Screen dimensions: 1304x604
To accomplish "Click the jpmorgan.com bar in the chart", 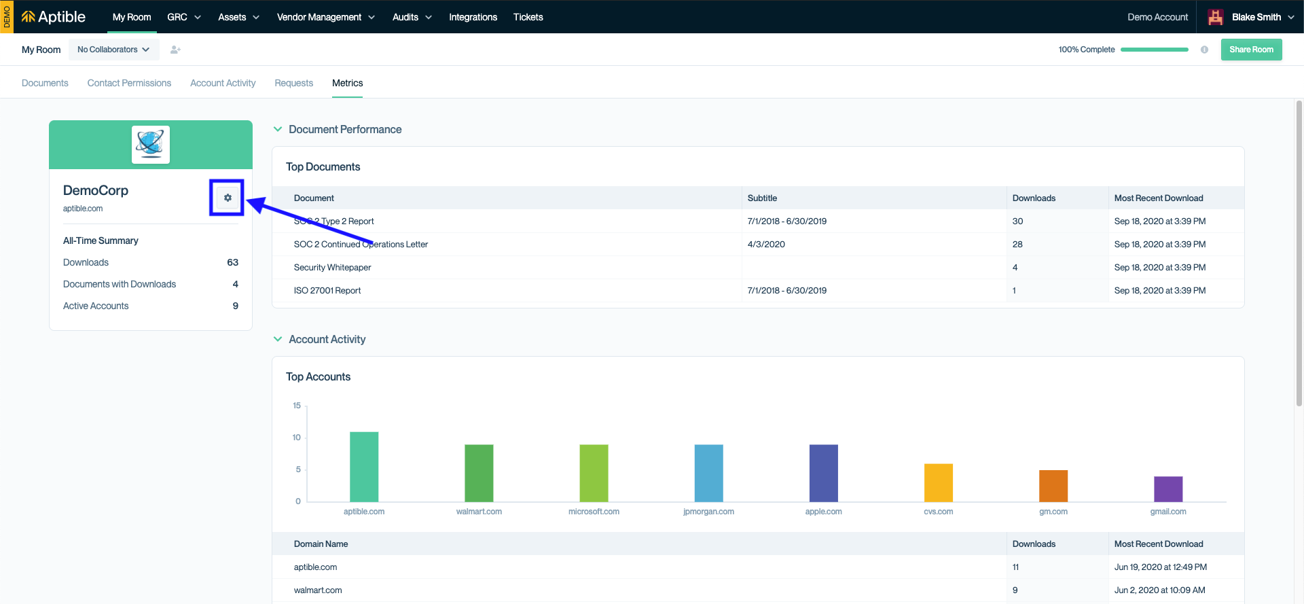I will pyautogui.click(x=708, y=473).
